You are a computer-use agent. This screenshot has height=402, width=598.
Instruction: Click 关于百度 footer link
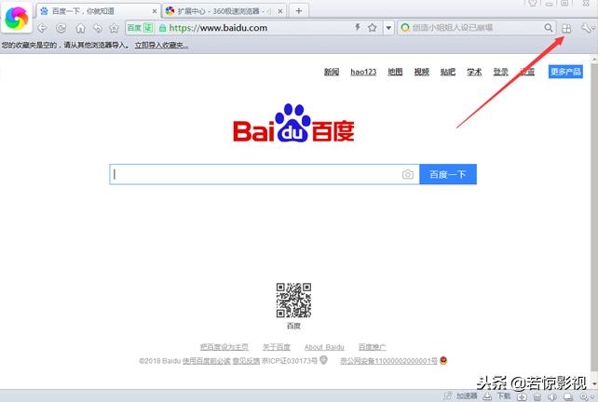coord(277,347)
